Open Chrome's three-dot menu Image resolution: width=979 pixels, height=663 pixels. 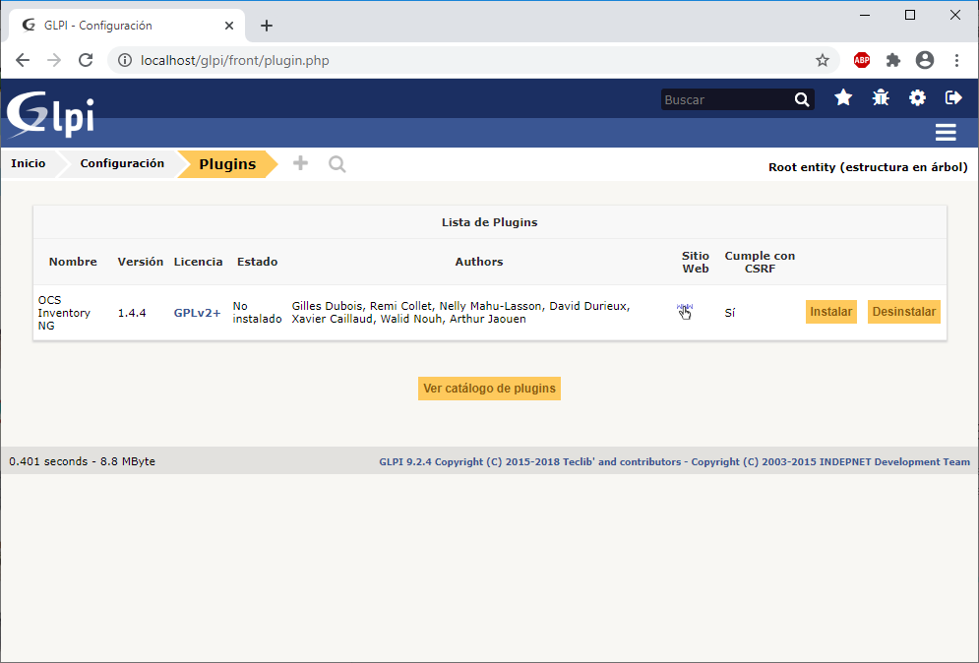956,61
